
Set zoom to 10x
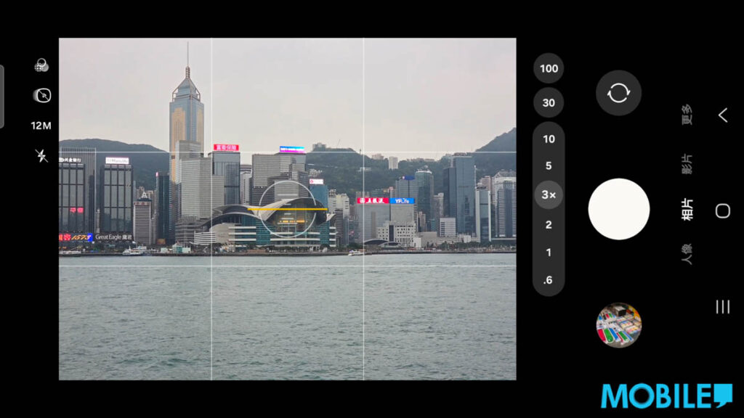pos(549,139)
